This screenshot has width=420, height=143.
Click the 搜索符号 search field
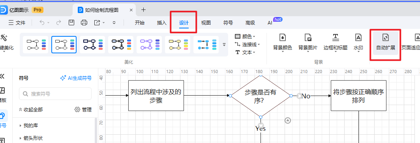(55, 94)
